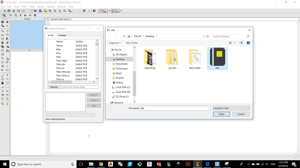Open the Windows Start menu
The image size is (300, 168).
[x=4, y=164]
